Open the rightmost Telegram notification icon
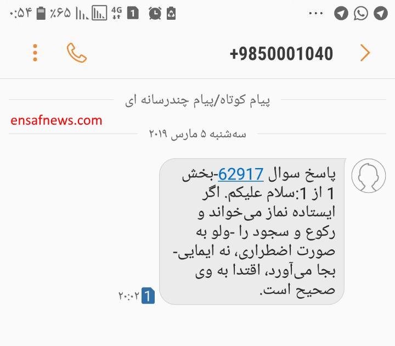Image resolution: width=395 pixels, height=346 pixels. click(x=380, y=13)
